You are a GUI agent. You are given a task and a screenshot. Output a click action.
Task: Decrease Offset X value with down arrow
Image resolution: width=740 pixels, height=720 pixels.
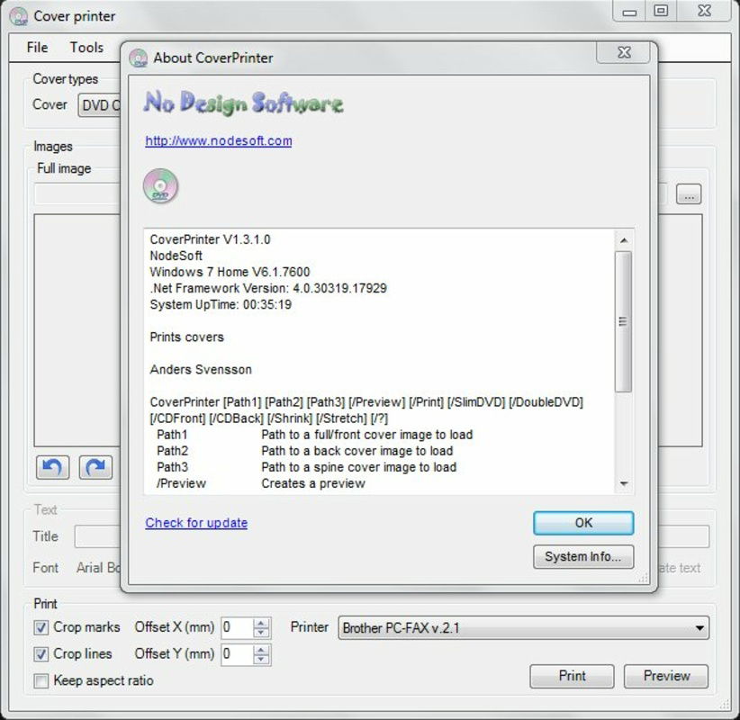click(x=261, y=634)
